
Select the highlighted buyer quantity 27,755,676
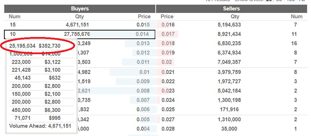77,34
